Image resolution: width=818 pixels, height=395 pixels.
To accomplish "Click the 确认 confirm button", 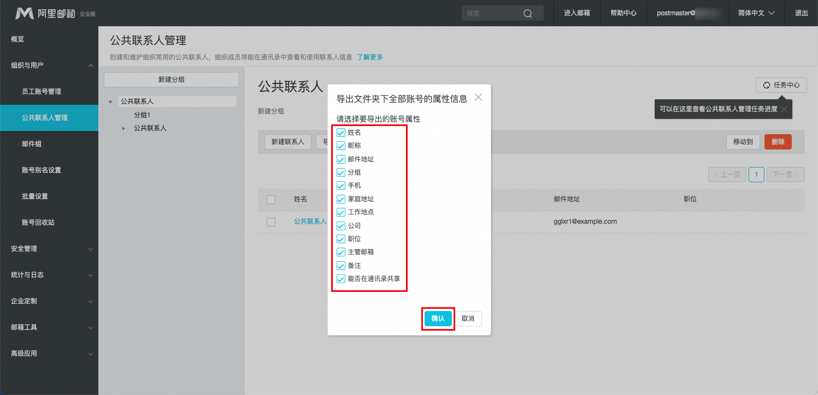I will click(x=438, y=319).
